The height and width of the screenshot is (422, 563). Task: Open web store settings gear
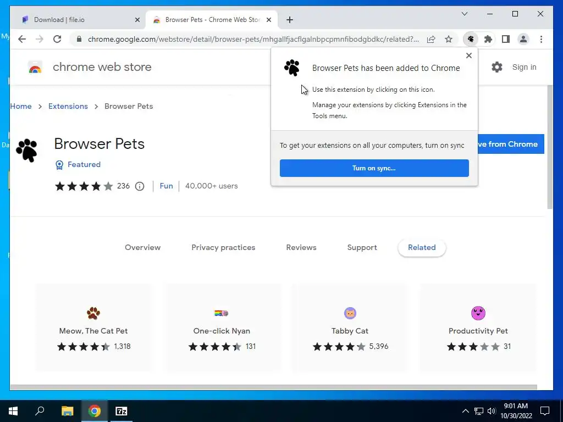tap(497, 67)
